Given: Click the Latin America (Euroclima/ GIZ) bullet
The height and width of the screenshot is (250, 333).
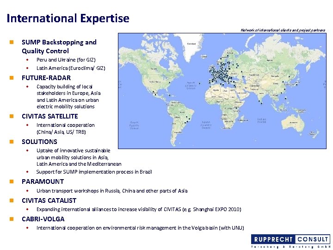Looking at the screenshot, I should point(71,68).
